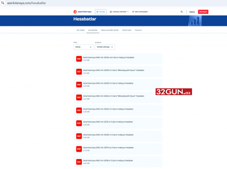
Task: Switch to the Qanunvericilik aktları tab
Action: pos(110,30)
